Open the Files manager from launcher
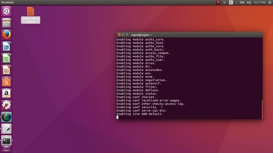The image size is (273, 153). pyautogui.click(x=6, y=23)
